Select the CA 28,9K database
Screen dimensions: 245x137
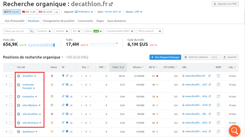[45, 12]
